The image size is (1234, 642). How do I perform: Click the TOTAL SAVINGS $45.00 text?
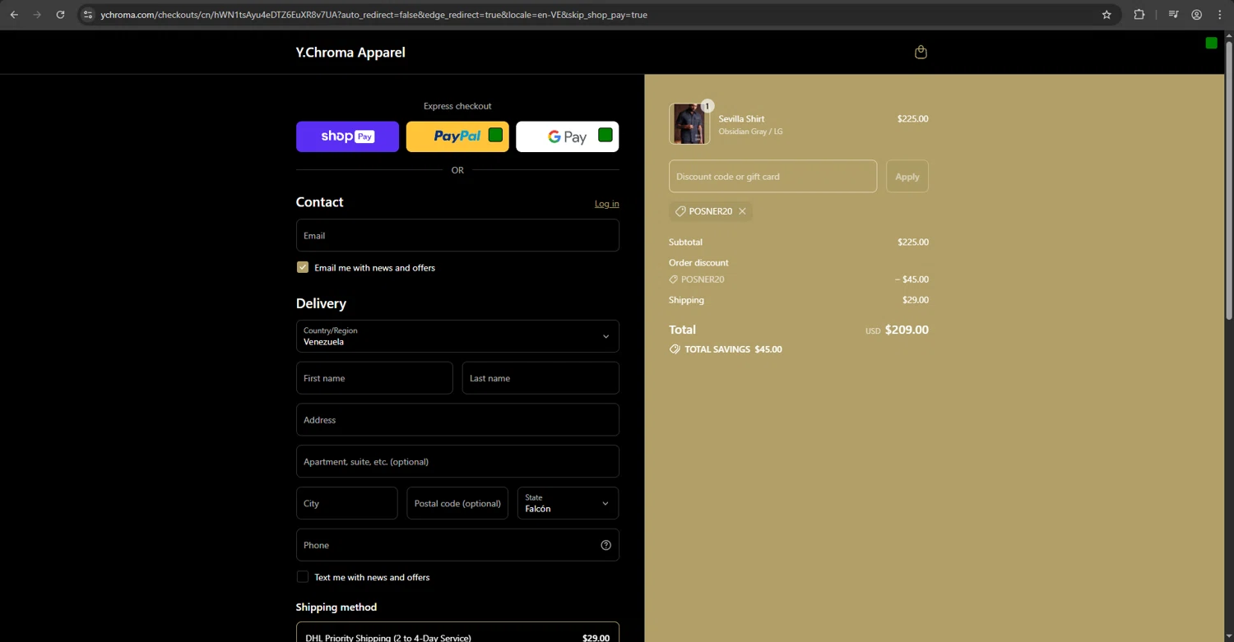(x=733, y=349)
